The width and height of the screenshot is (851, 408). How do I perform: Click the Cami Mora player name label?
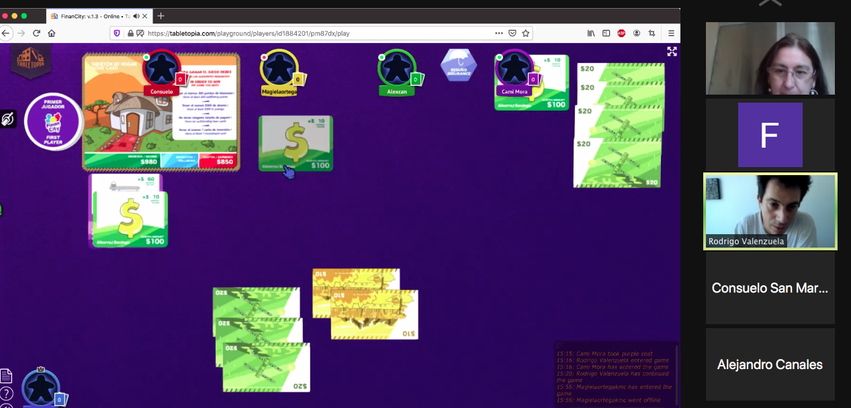click(514, 91)
